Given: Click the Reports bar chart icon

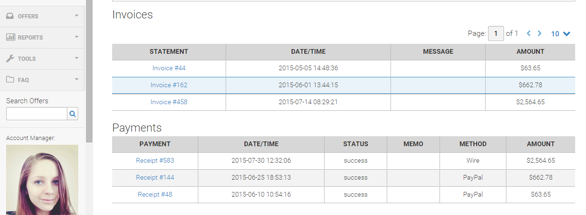Looking at the screenshot, I should point(10,37).
